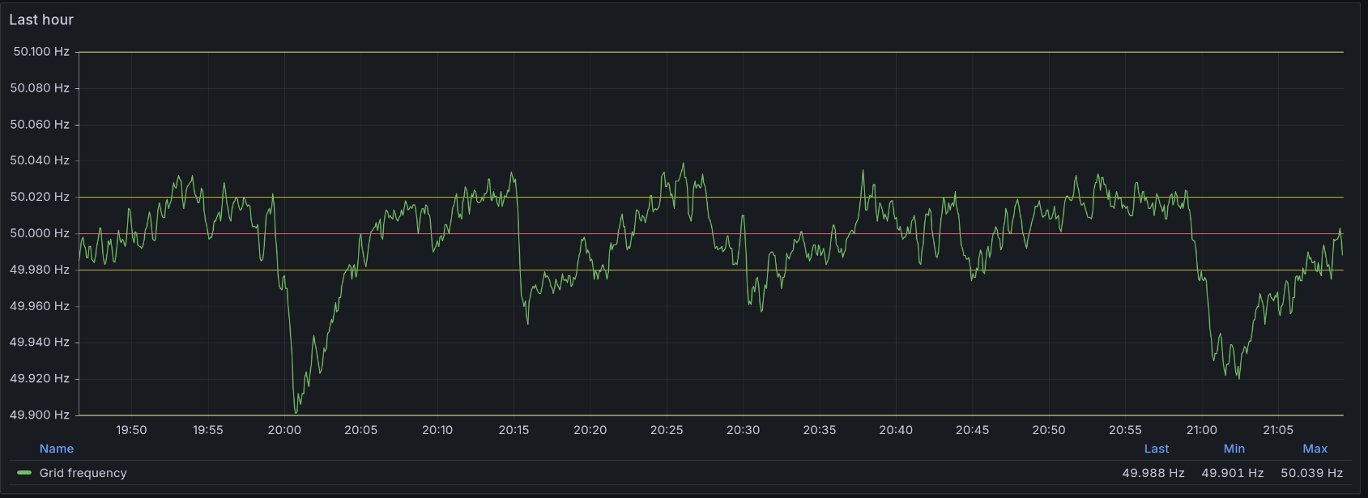Toggle the Grid frequency series in the legend
This screenshot has height=498, width=1368.
pyautogui.click(x=83, y=473)
